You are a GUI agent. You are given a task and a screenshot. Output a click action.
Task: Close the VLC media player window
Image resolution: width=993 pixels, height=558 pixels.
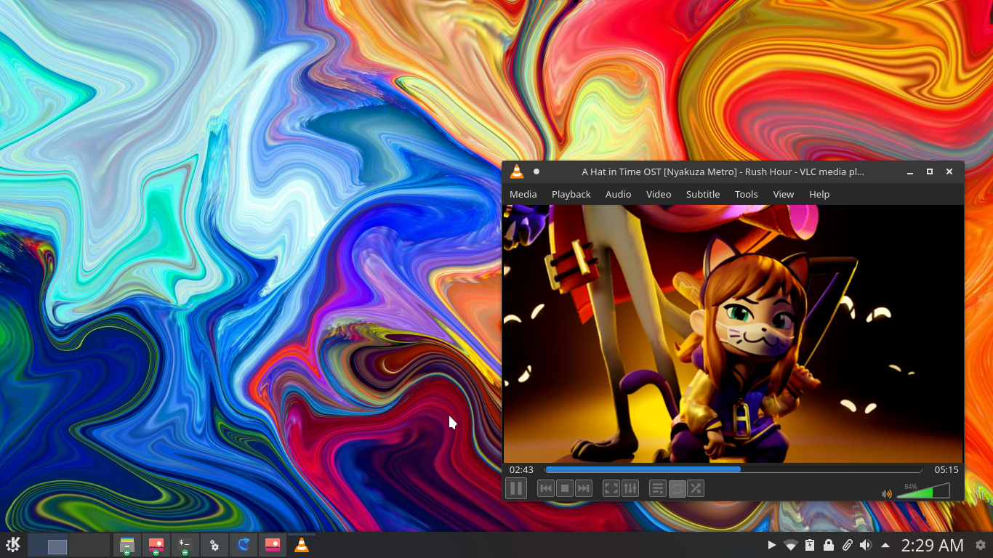pos(949,171)
